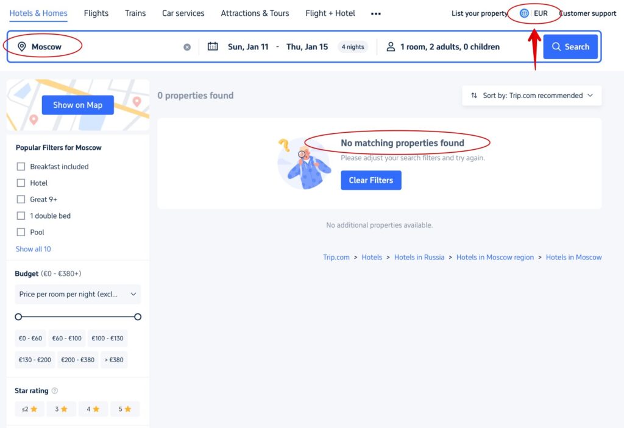Enable the Breakfast included filter

21,166
